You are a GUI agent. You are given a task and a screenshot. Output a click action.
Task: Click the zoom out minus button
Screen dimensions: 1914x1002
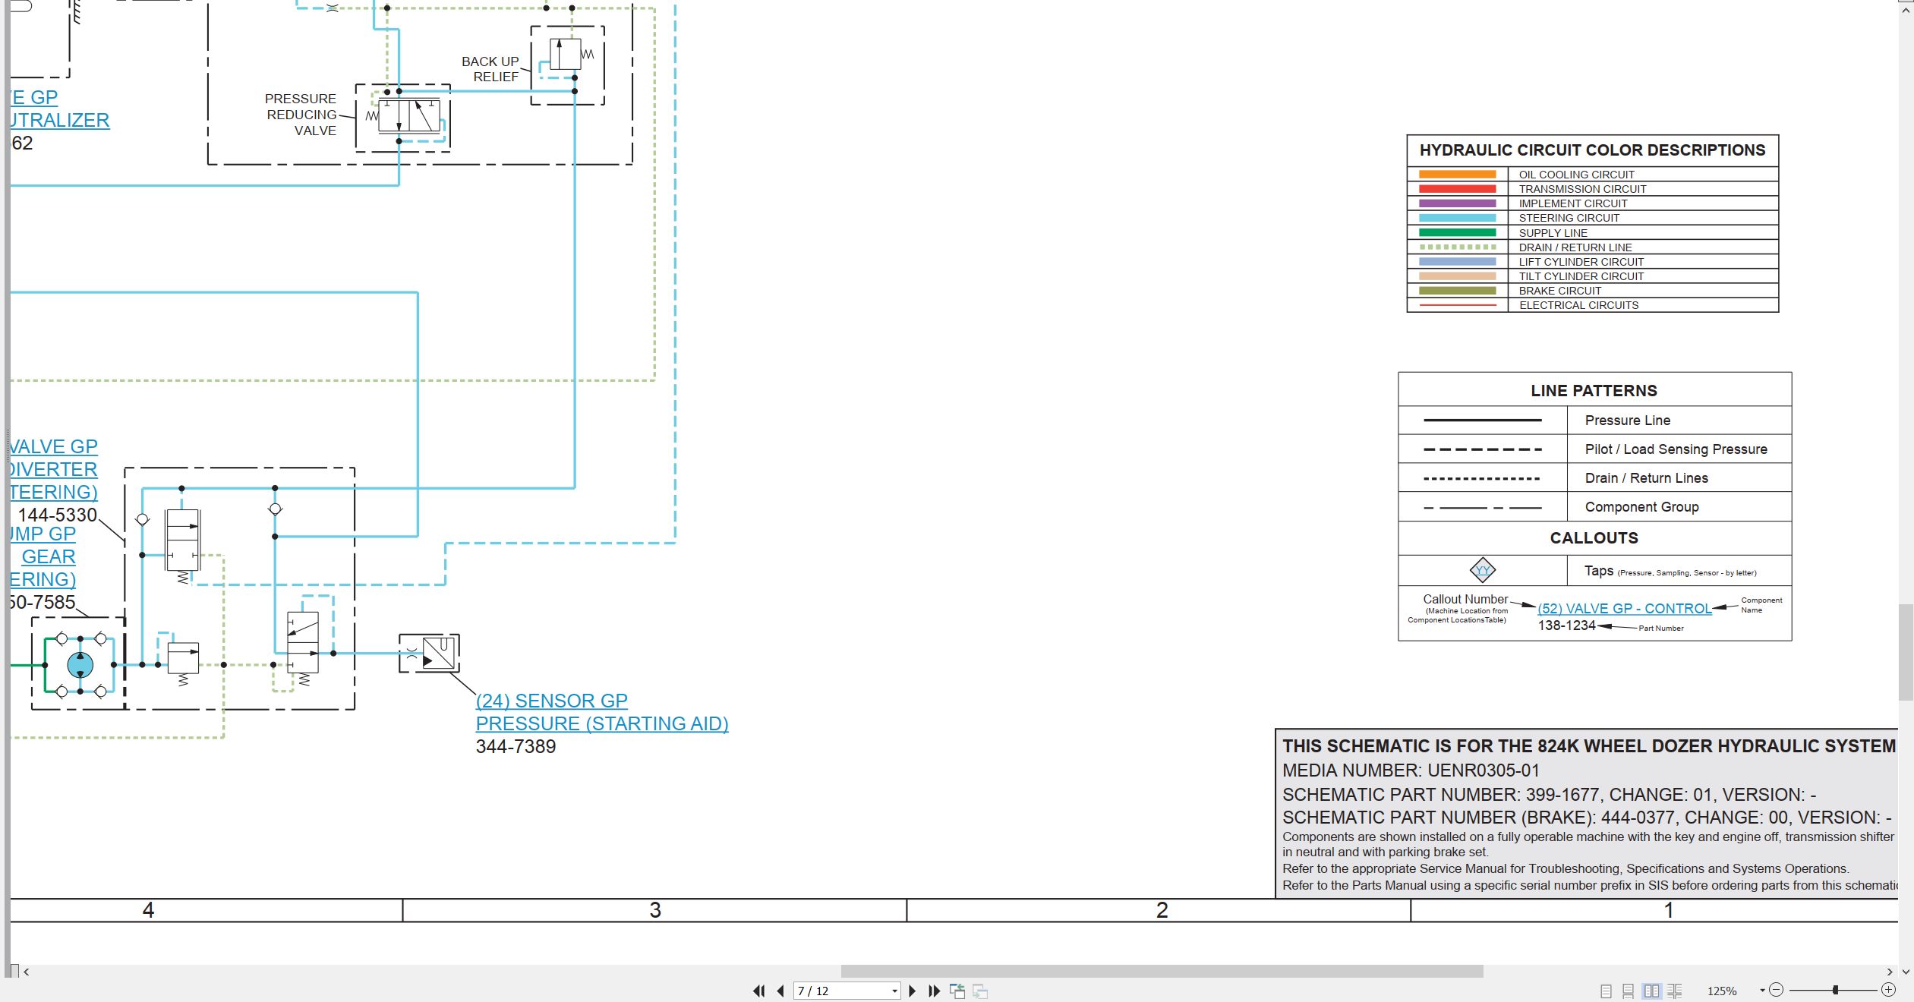coord(1777,990)
